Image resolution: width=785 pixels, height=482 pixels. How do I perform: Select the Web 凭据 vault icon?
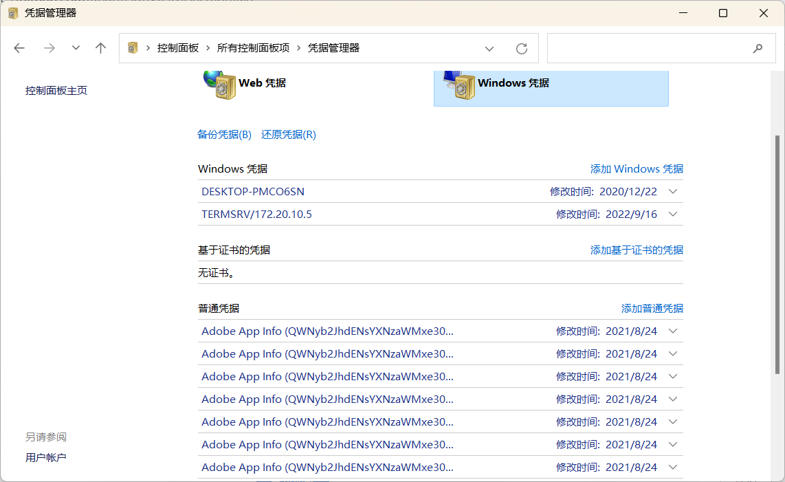[220, 85]
